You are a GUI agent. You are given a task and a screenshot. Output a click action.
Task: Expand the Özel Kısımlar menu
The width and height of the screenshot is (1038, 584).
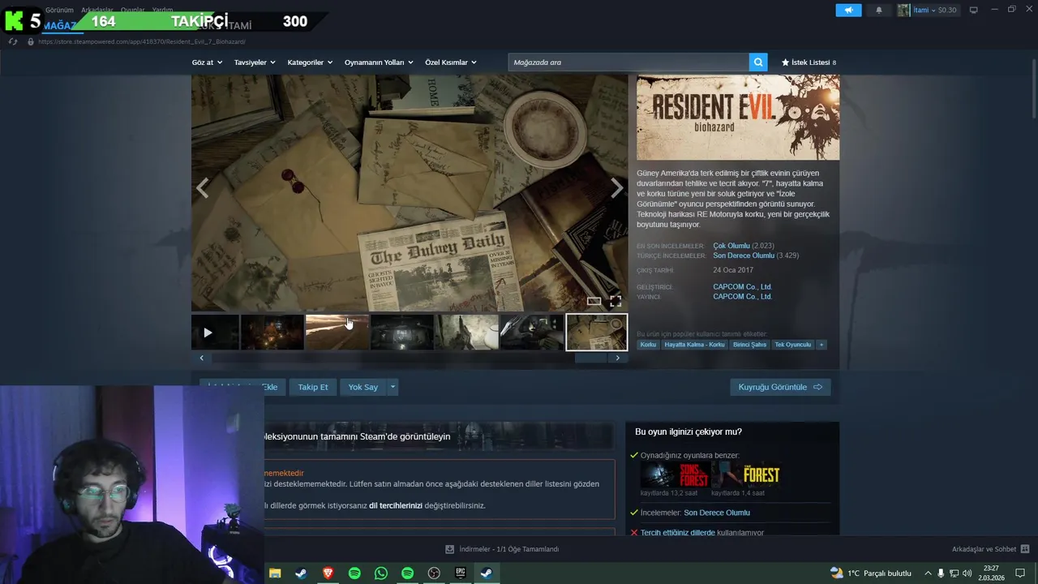[451, 62]
